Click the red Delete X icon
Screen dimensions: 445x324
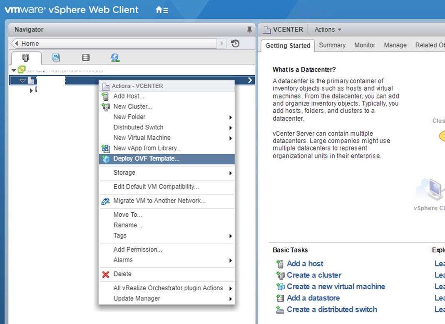coord(106,275)
